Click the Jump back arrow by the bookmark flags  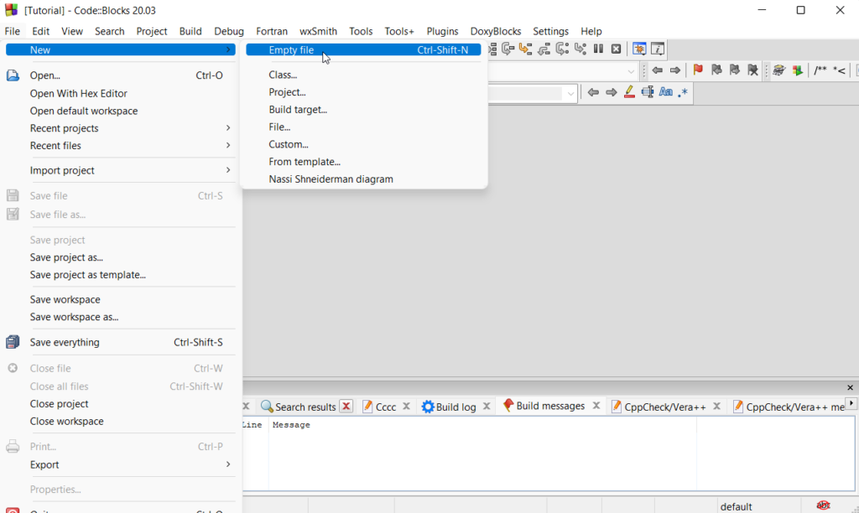[x=658, y=70]
